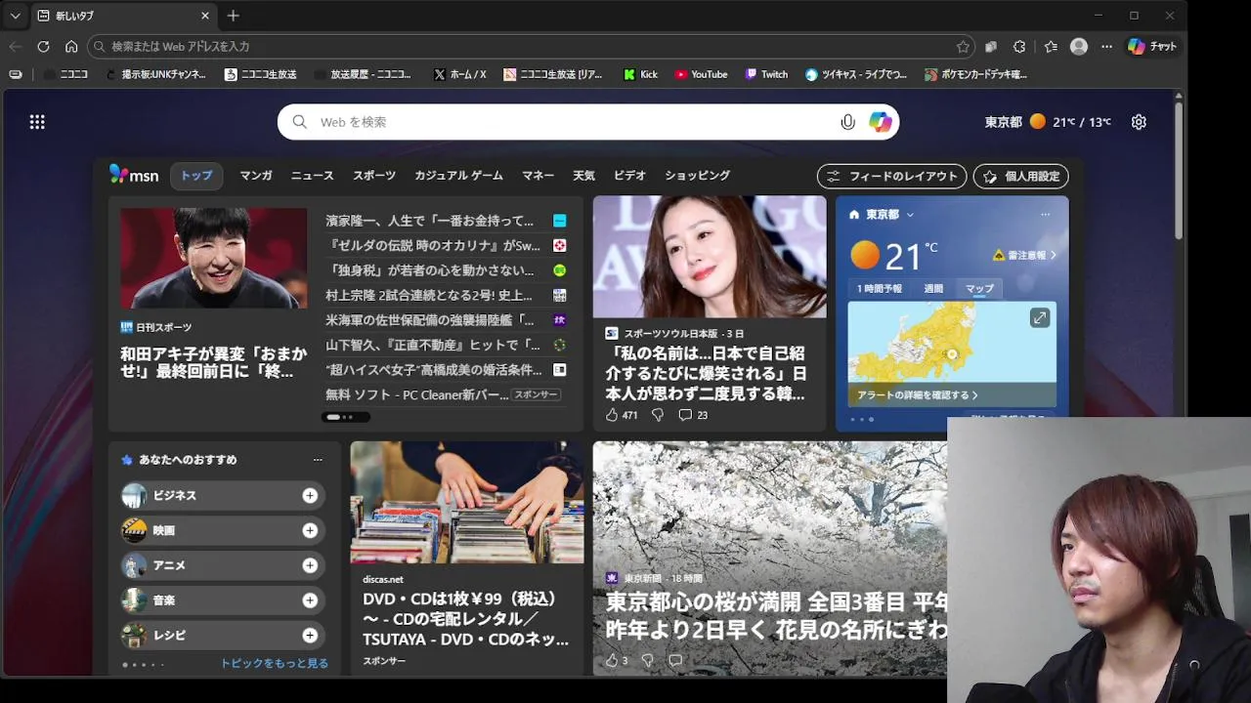The image size is (1251, 703).
Task: Go to browser home with the house icon
Action: (71, 46)
